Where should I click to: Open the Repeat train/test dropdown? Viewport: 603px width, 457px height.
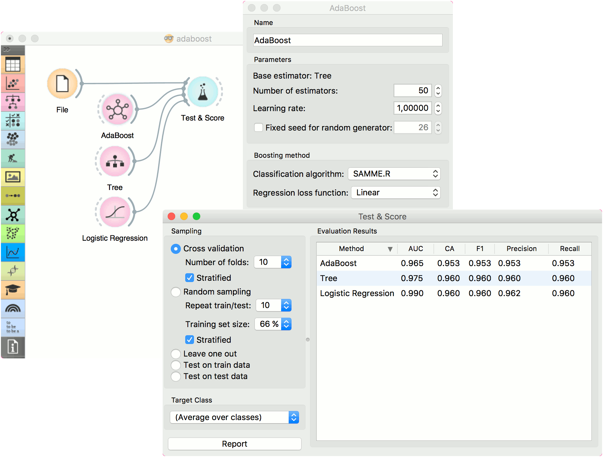274,305
